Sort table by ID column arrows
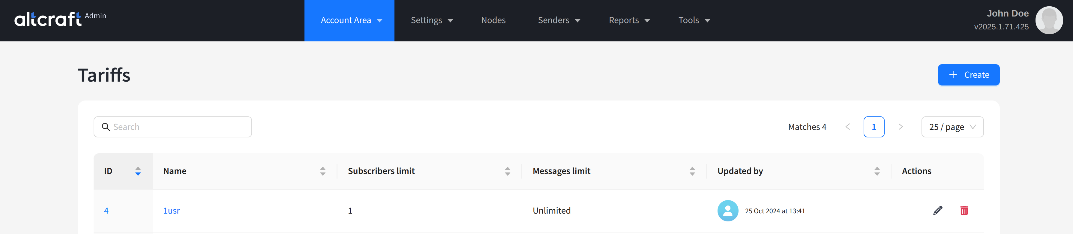Screen dimensions: 1073x234 pyautogui.click(x=138, y=171)
